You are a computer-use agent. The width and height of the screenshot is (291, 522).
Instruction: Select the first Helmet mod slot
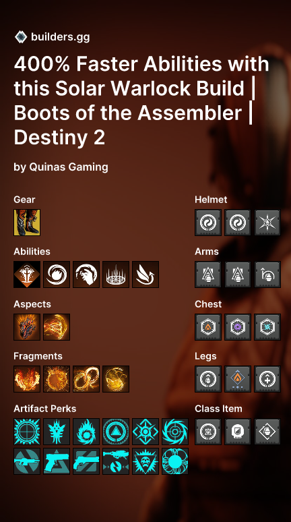[x=208, y=223]
